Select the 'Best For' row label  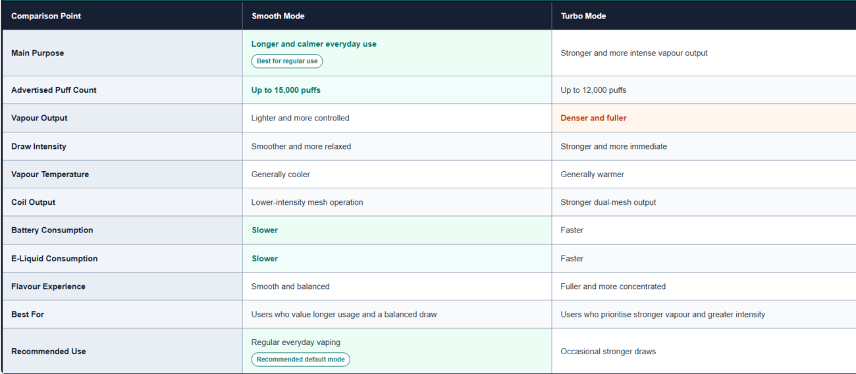point(28,315)
